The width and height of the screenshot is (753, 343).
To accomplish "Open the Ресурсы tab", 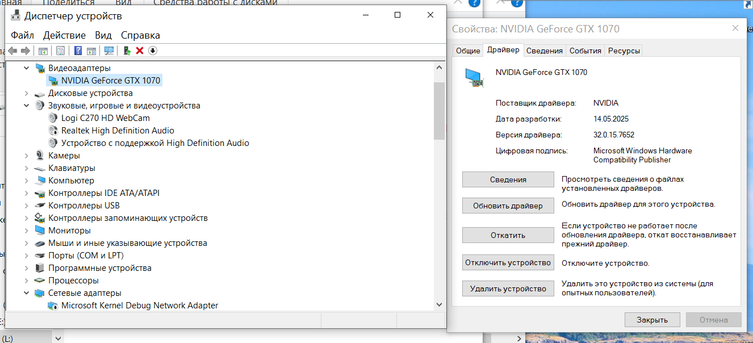I will (624, 51).
